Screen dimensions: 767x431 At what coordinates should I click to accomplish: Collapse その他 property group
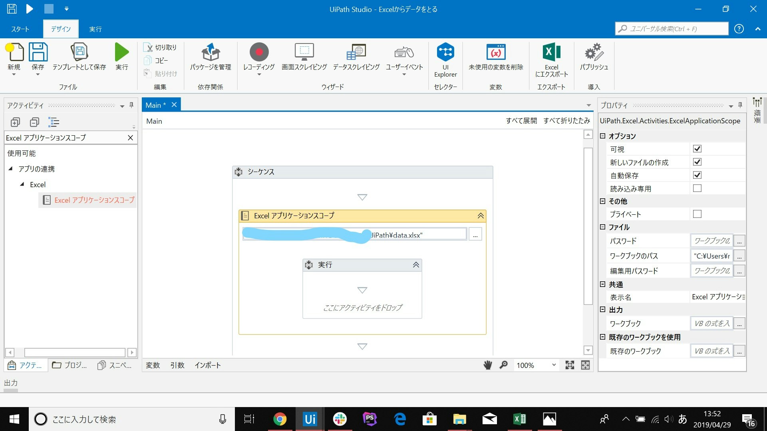603,201
